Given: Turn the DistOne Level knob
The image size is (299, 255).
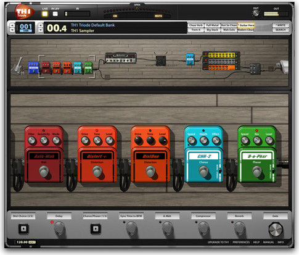Looking at the screenshot, I should click(x=163, y=140).
